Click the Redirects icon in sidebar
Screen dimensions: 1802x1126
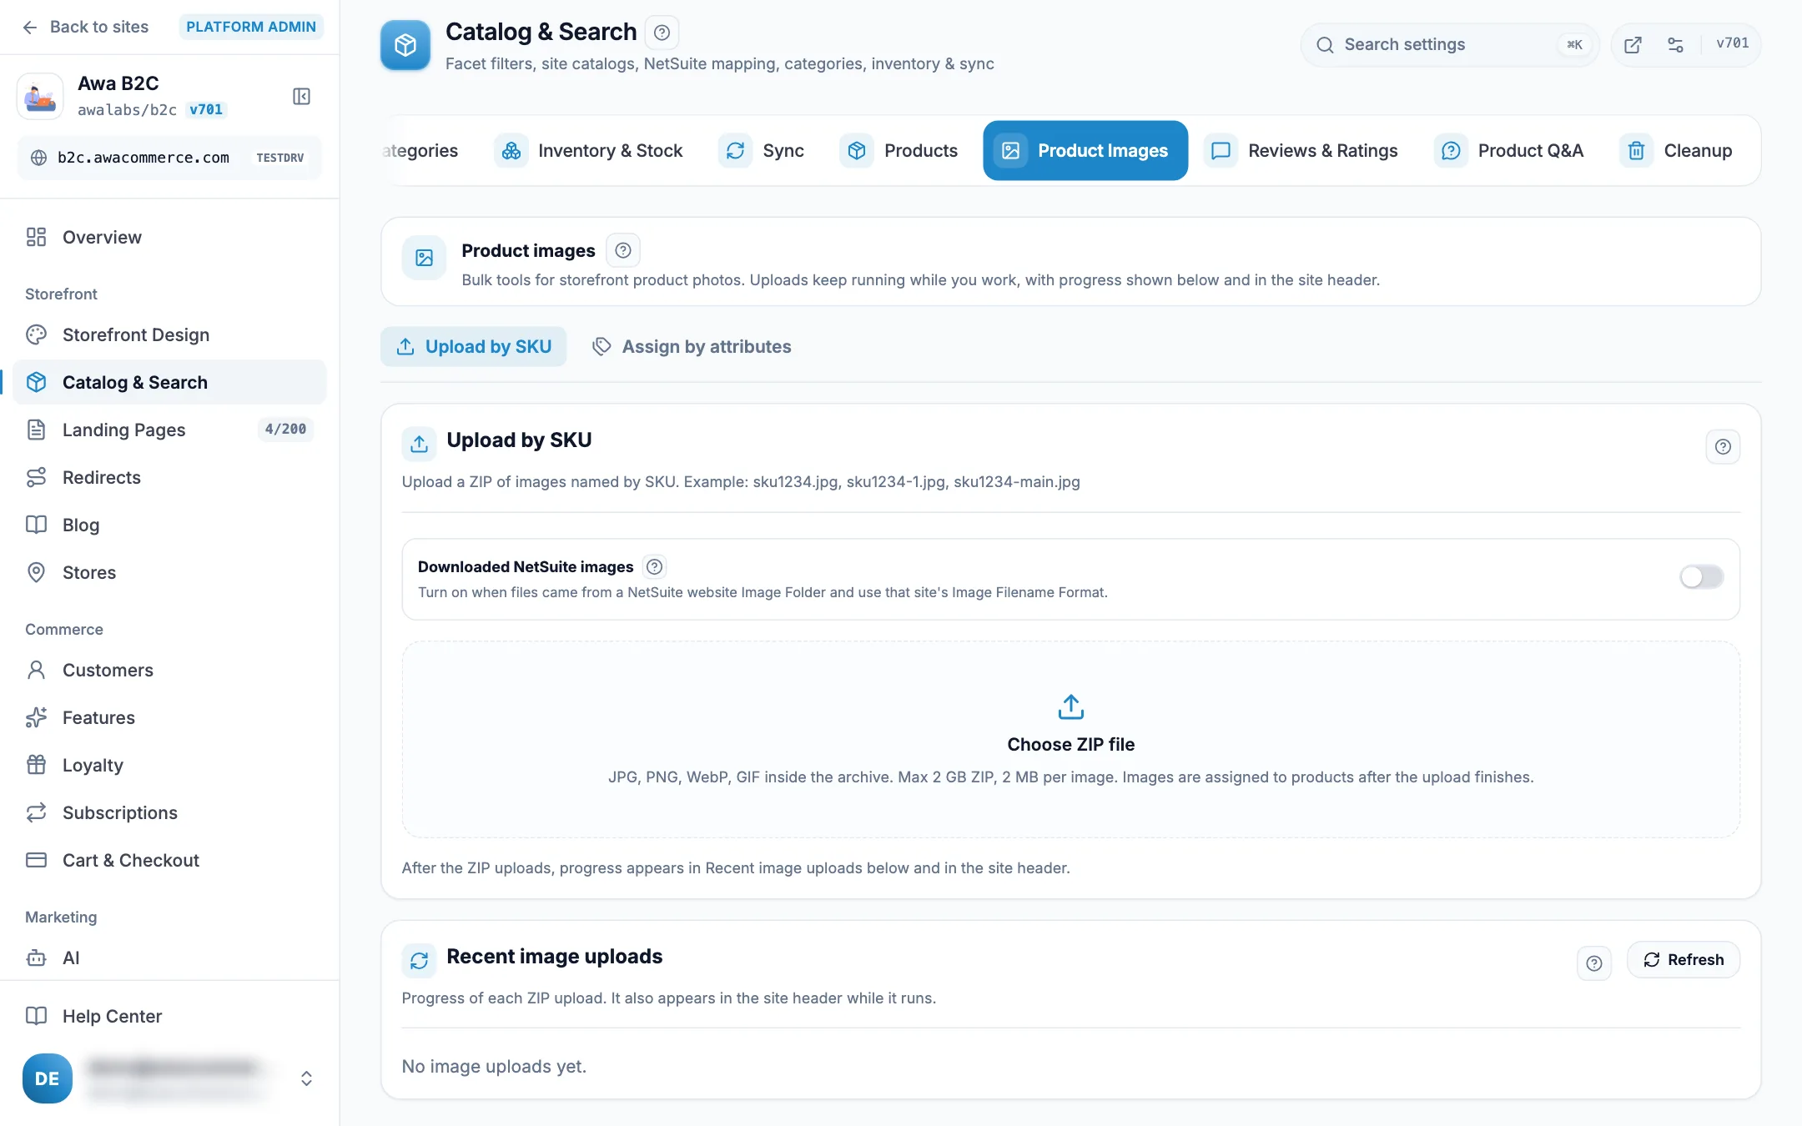coord(36,477)
